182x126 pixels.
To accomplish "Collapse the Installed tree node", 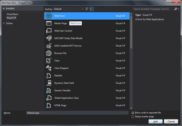I will point(4,8).
